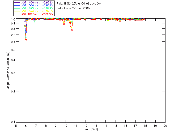Click the x-axis tick label 5
170x136 pixels.
coord(16,126)
